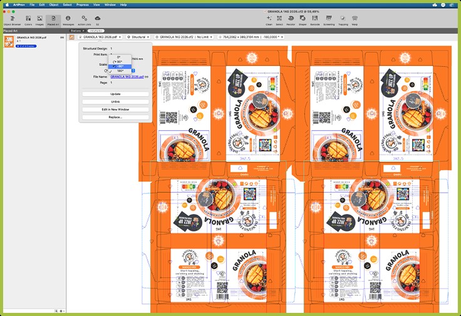Screen dimensions: 461x316
Task: Open the Colors panel
Action: pyautogui.click(x=28, y=21)
